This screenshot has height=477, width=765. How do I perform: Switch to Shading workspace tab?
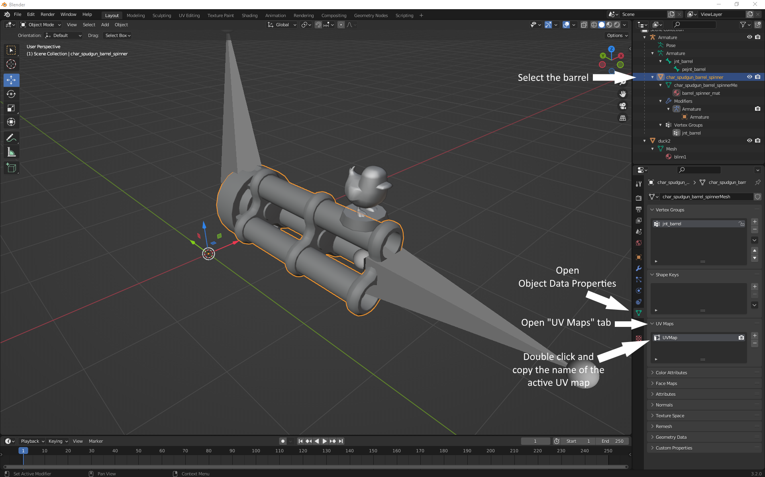(x=249, y=16)
